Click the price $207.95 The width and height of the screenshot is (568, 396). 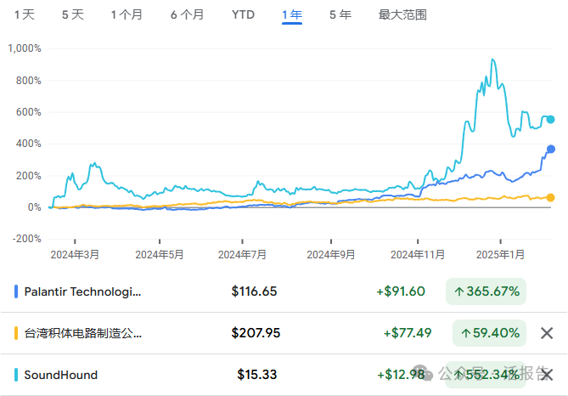click(x=256, y=333)
